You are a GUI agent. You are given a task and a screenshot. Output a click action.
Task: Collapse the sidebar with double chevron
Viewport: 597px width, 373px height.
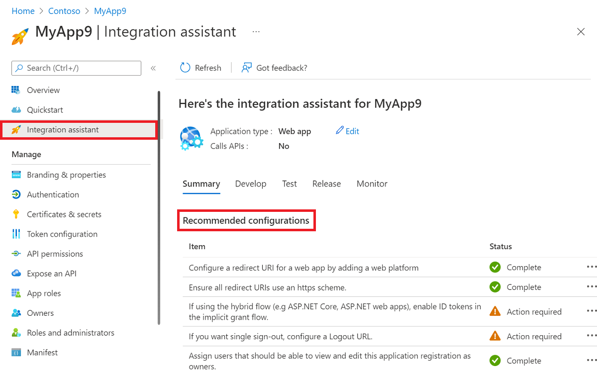pyautogui.click(x=153, y=68)
